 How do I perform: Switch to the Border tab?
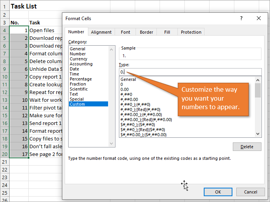pos(146,32)
